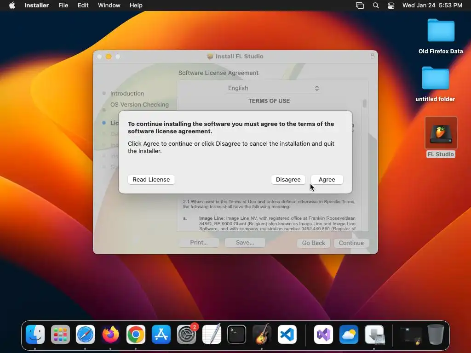Screen dimensions: 471x353
Task: Open Terminal from the dock
Action: coord(237,335)
